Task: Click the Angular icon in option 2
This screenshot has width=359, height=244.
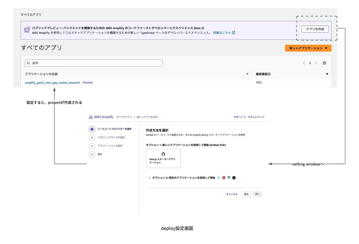Action: tap(224, 178)
